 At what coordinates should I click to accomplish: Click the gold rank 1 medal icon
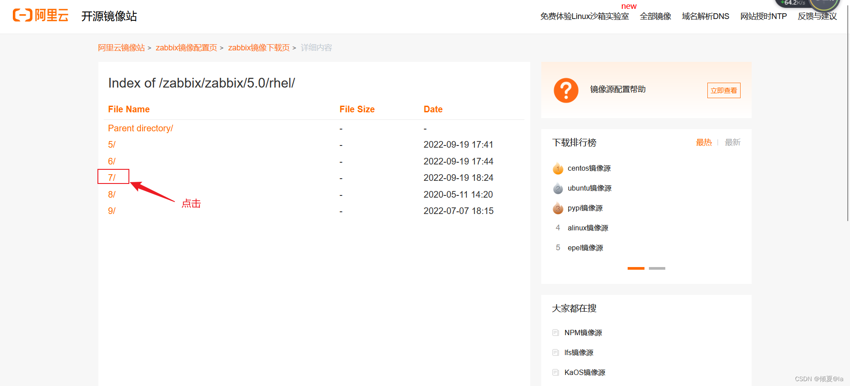pyautogui.click(x=558, y=168)
